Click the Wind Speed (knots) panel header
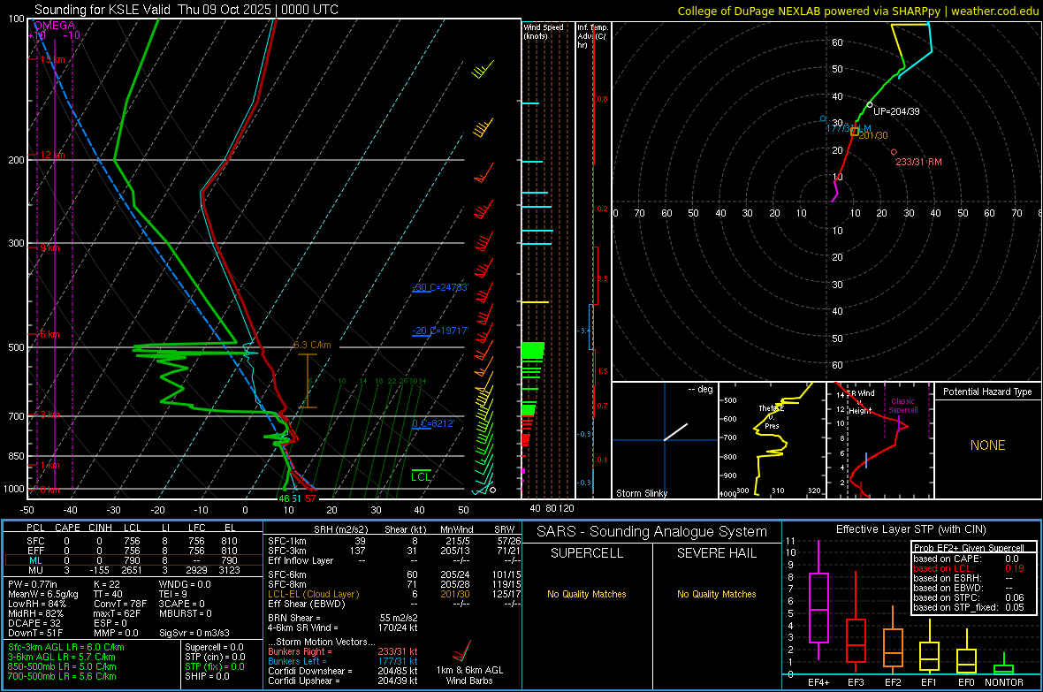Viewport: 1043px width, 692px height. click(544, 32)
